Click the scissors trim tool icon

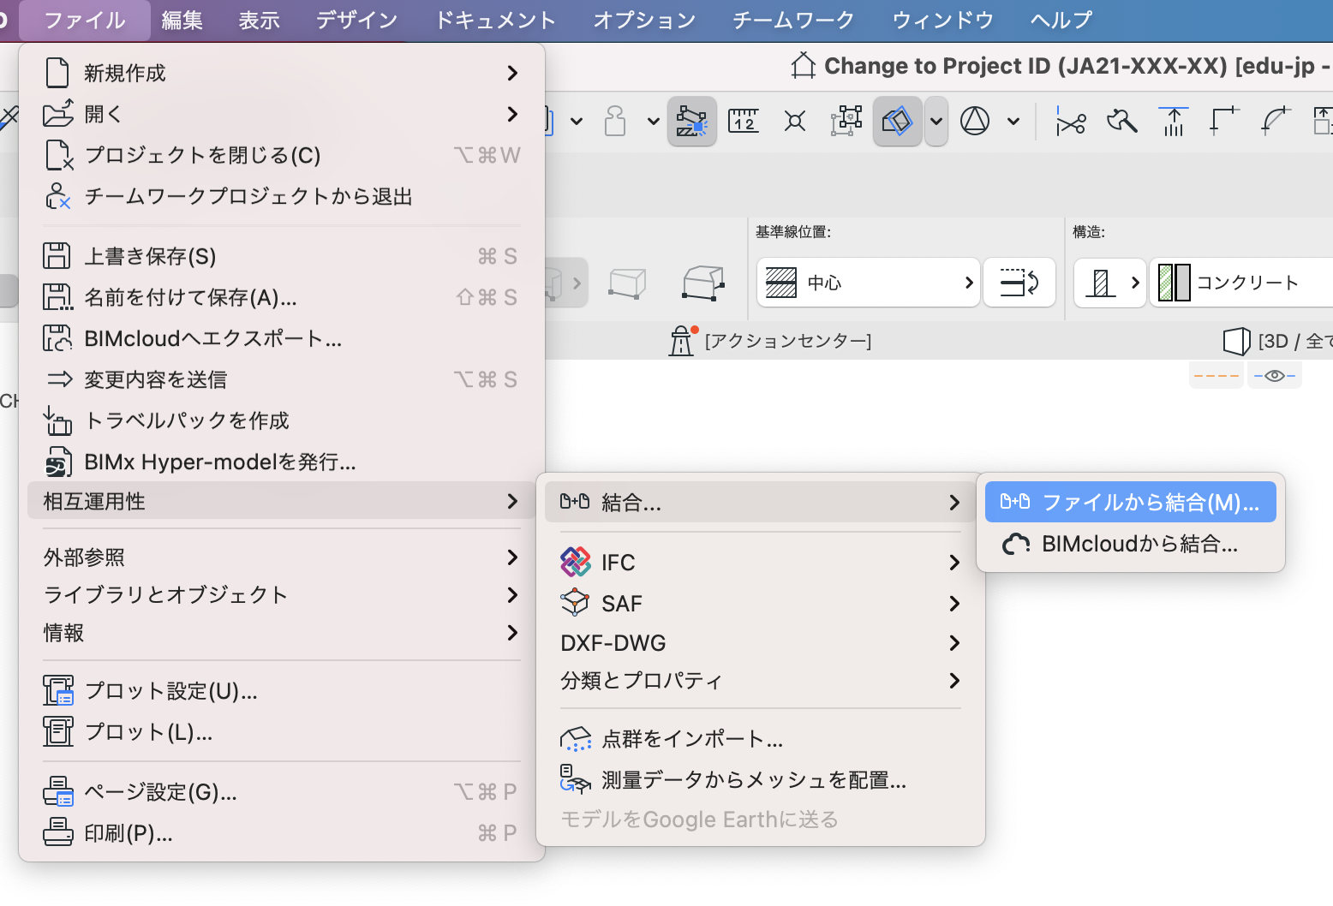[1071, 121]
